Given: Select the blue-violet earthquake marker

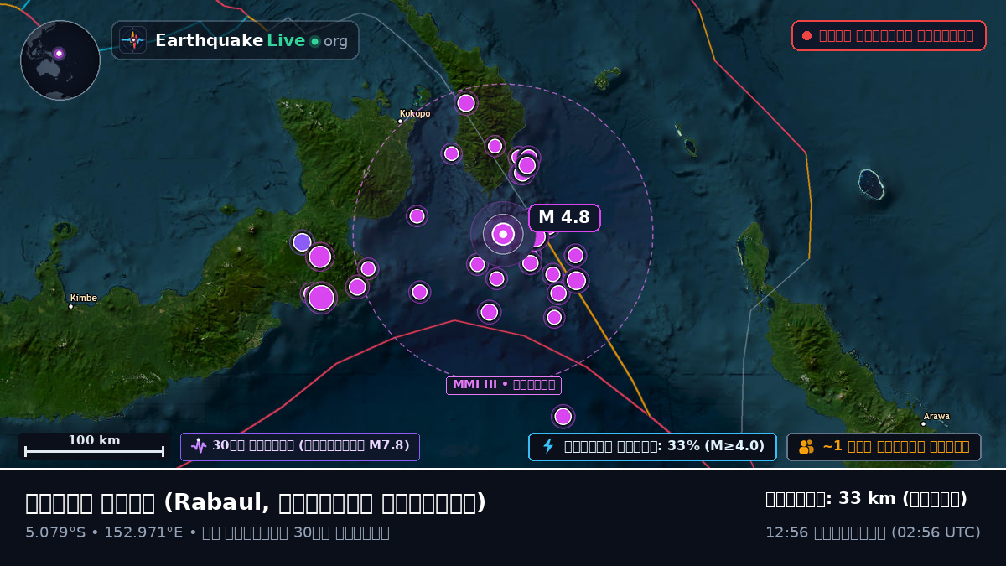Looking at the screenshot, I should [x=302, y=242].
